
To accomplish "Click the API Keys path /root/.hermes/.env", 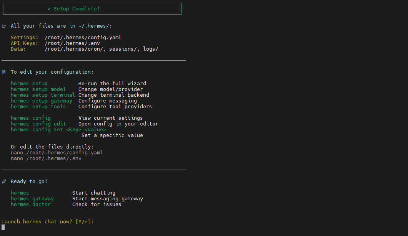I will tap(72, 43).
